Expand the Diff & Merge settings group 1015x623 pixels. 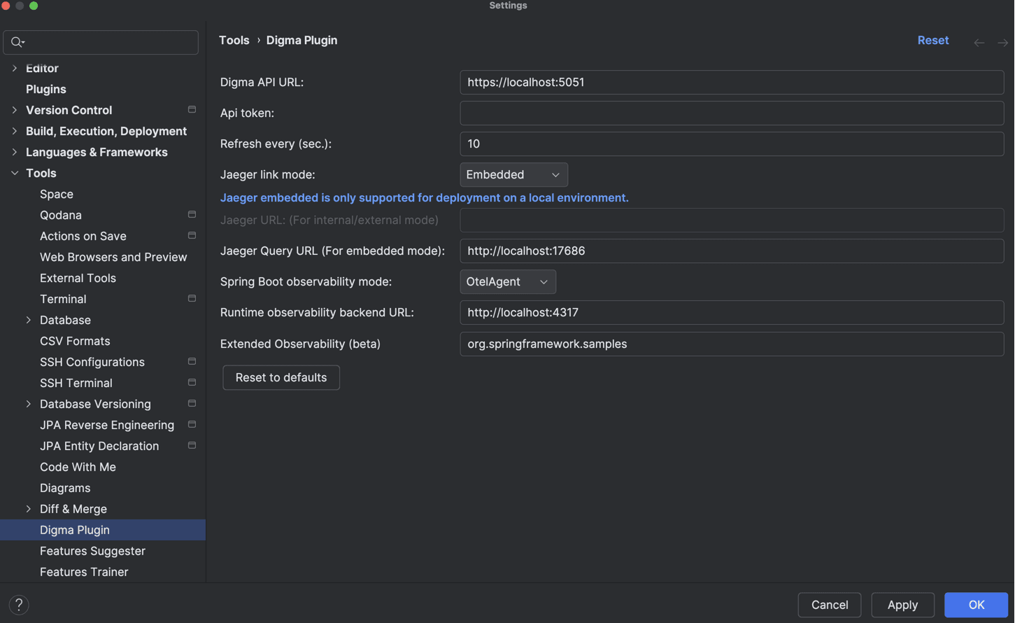point(28,509)
